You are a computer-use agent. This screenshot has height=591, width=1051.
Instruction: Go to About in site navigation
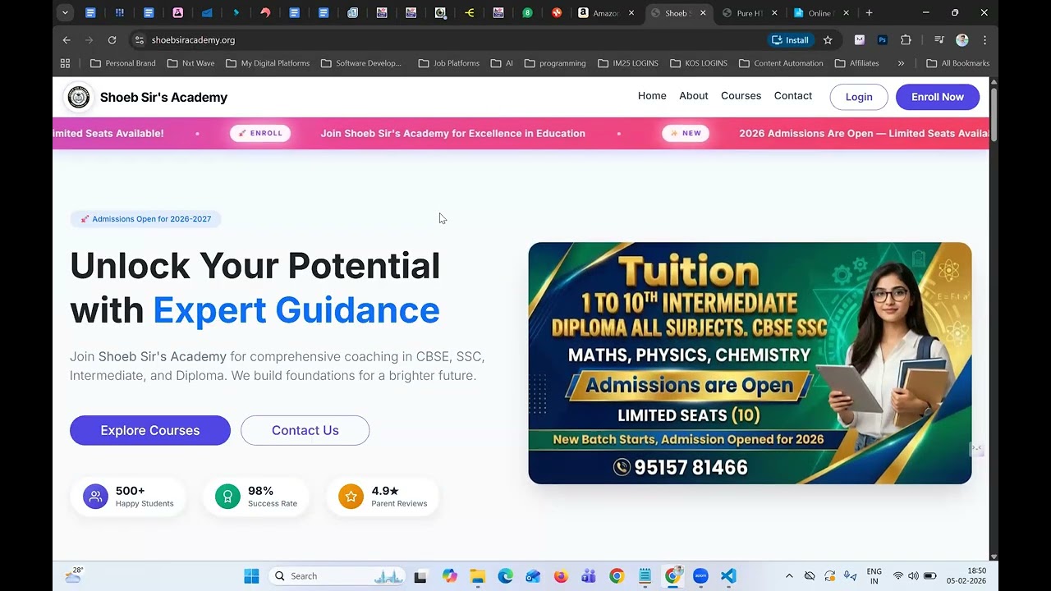(693, 96)
